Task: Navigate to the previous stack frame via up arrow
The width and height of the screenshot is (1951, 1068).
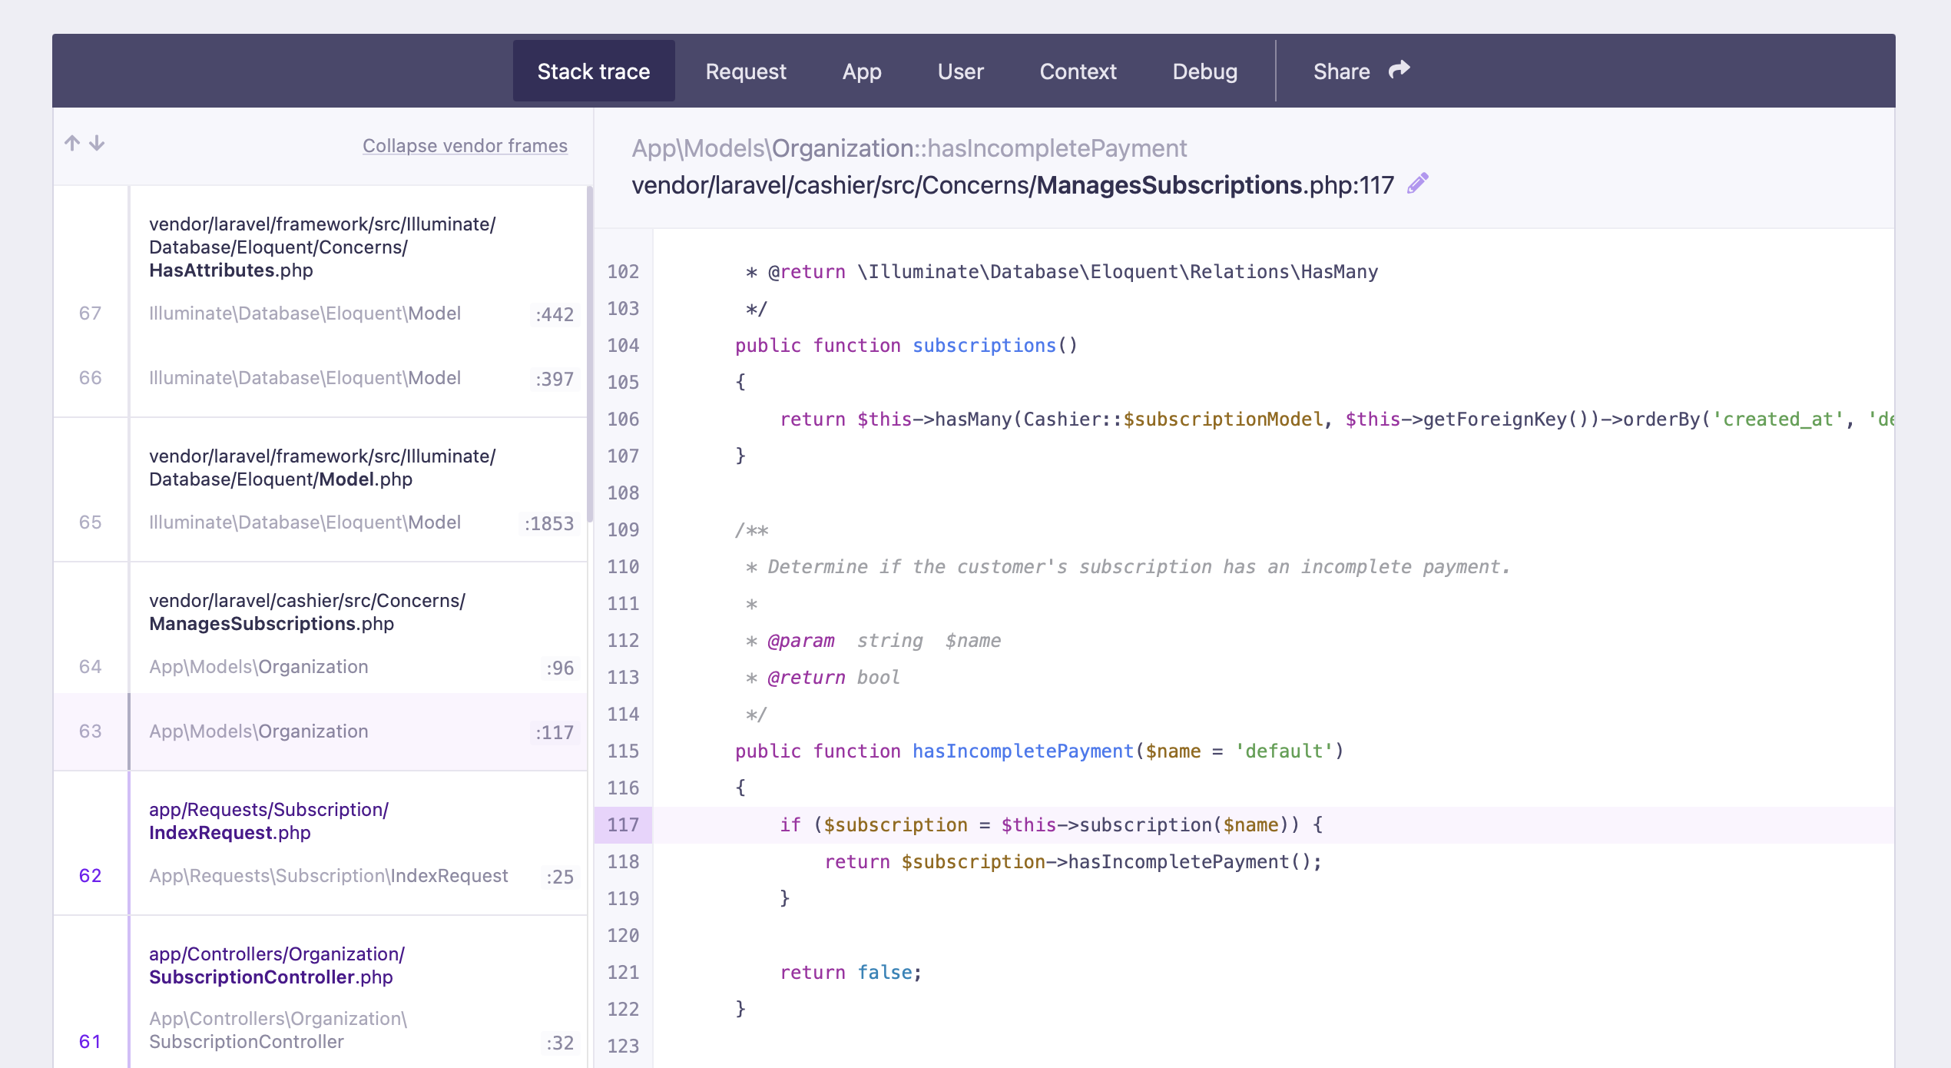Action: point(72,143)
